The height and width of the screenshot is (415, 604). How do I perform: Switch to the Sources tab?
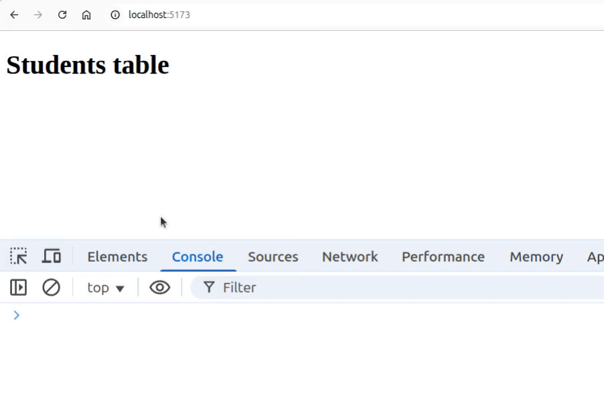273,256
